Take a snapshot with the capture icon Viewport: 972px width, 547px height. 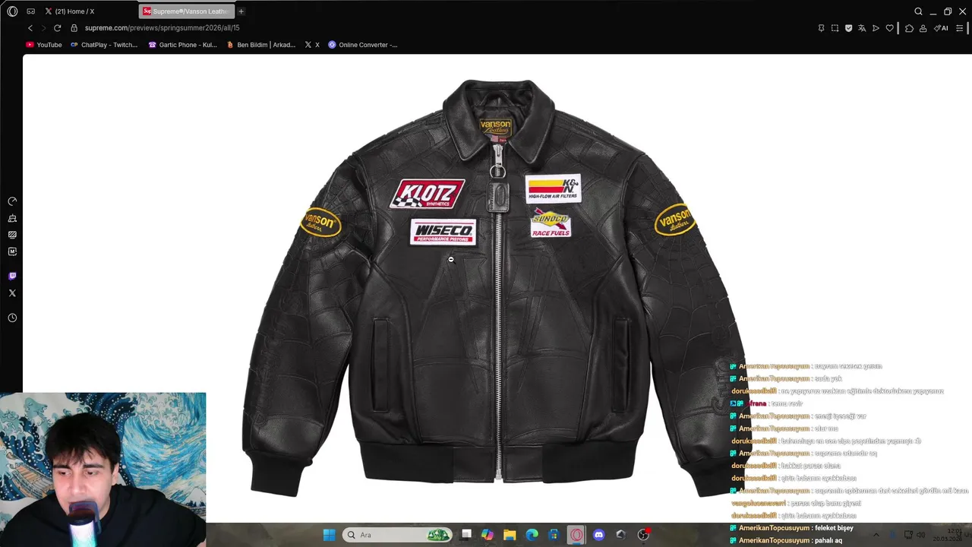click(x=835, y=28)
